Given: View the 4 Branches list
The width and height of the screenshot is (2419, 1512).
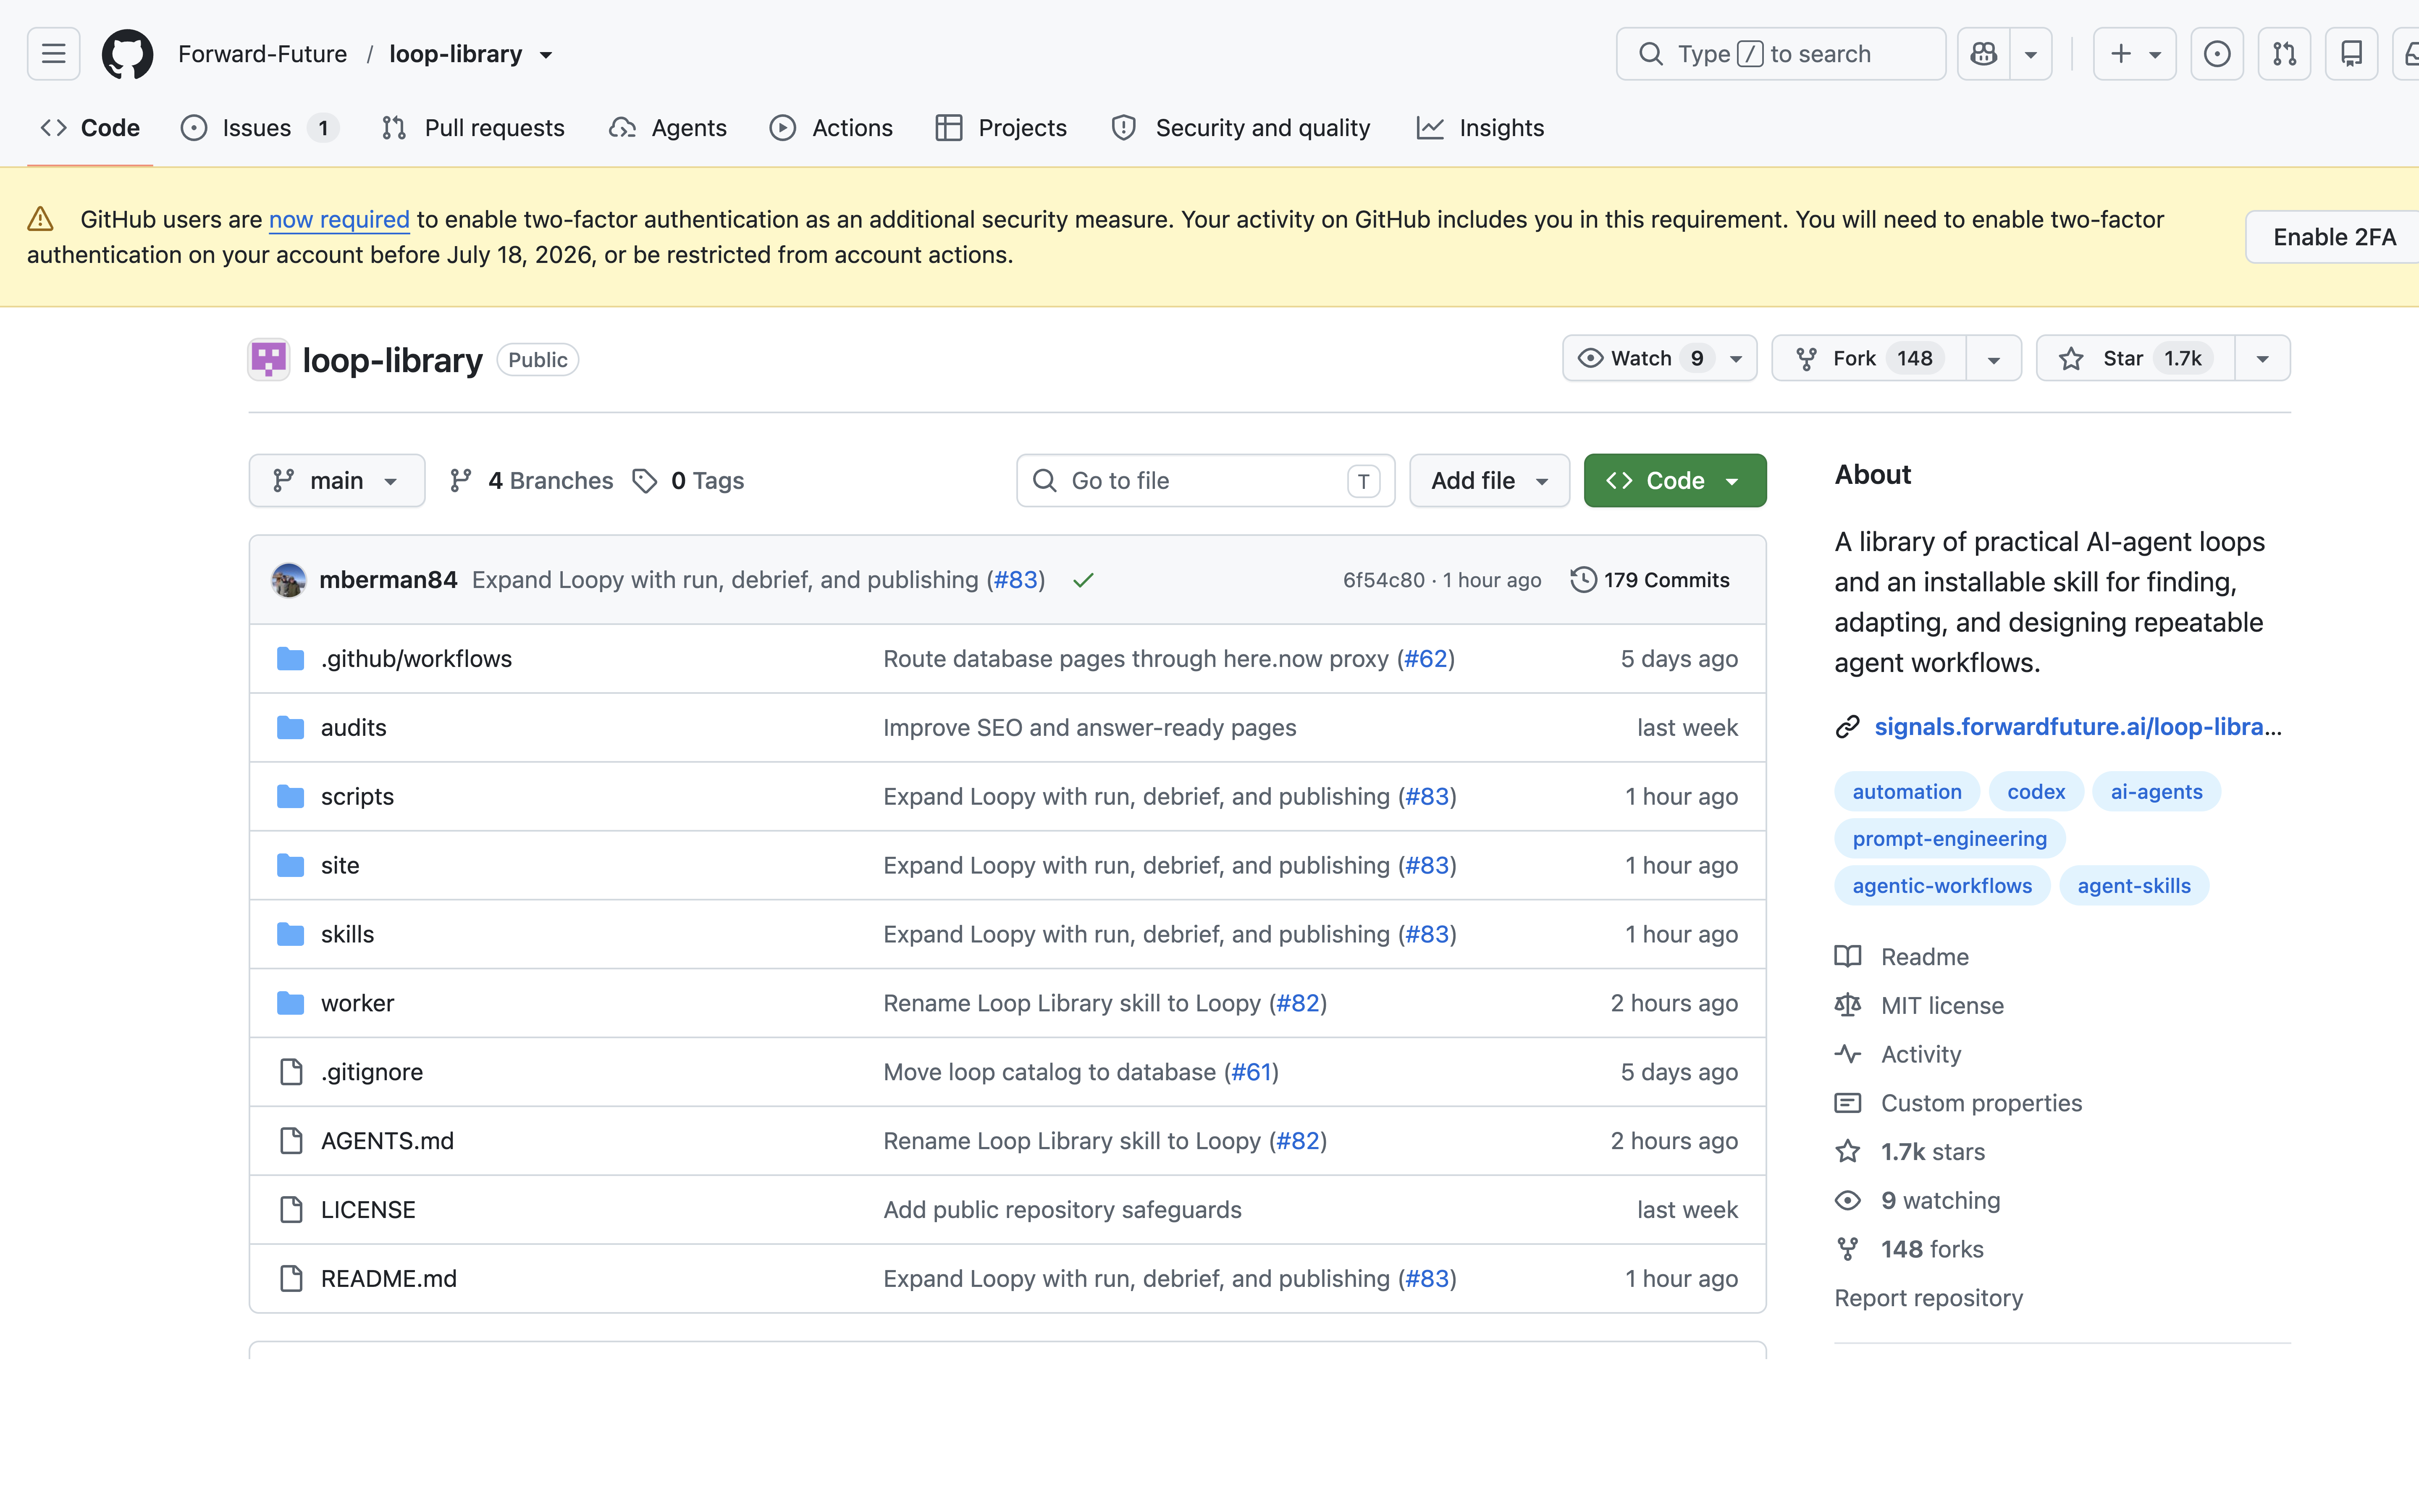Looking at the screenshot, I should tap(531, 481).
